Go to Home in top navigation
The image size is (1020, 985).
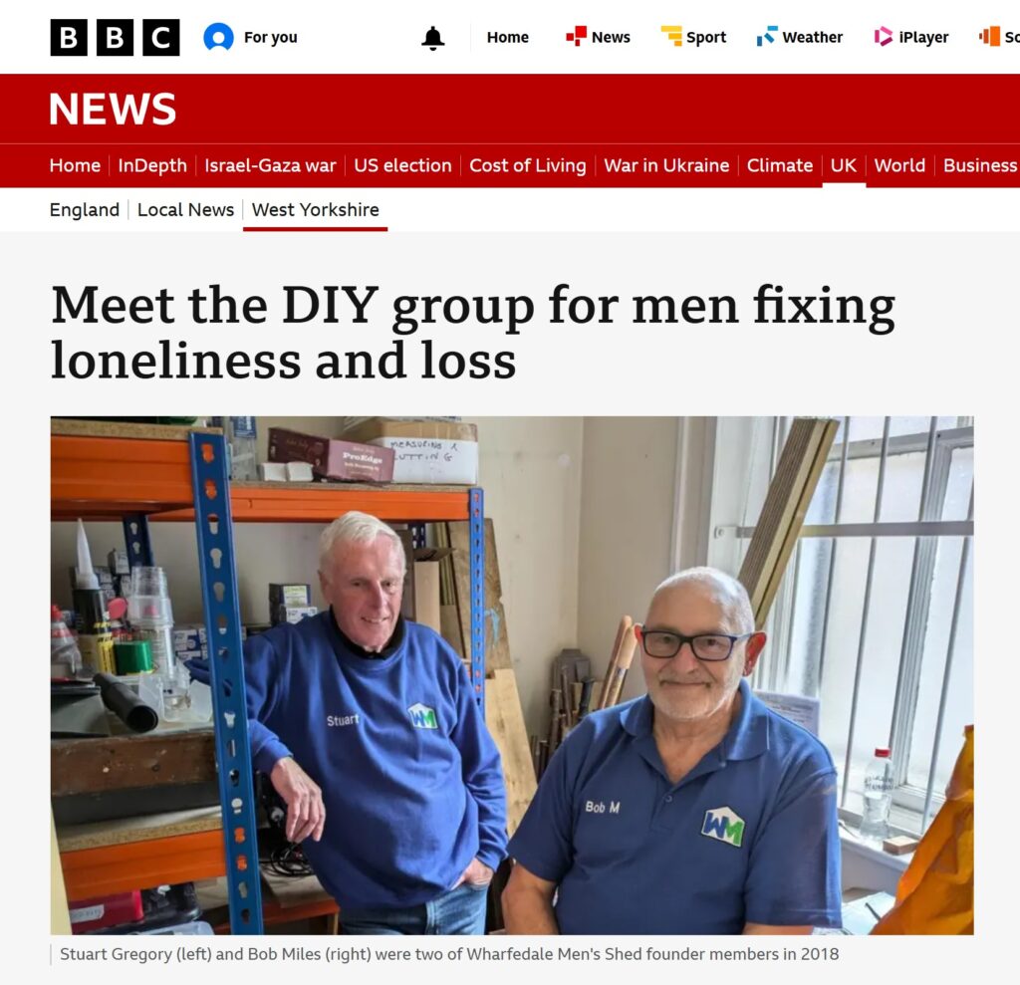507,37
